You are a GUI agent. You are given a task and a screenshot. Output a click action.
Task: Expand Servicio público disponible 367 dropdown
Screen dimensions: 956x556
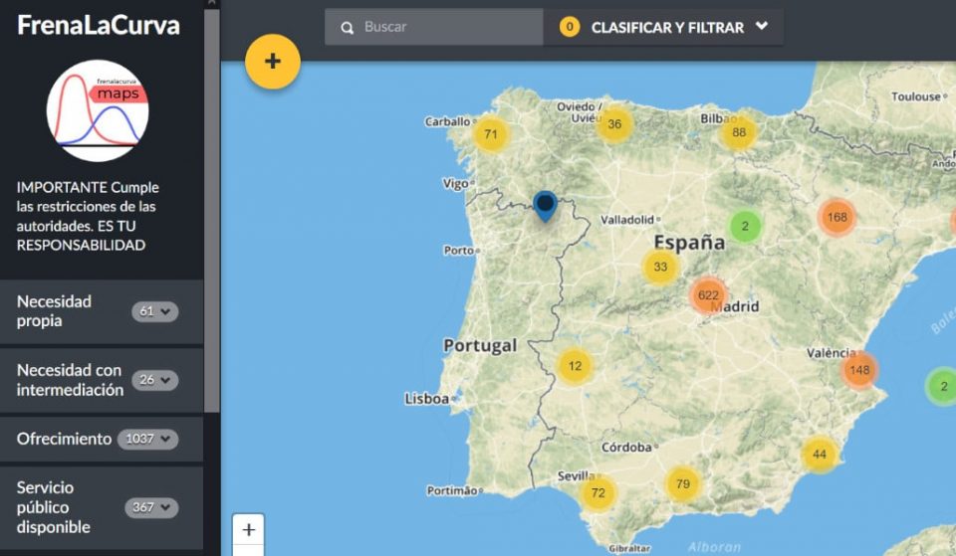coord(151,507)
